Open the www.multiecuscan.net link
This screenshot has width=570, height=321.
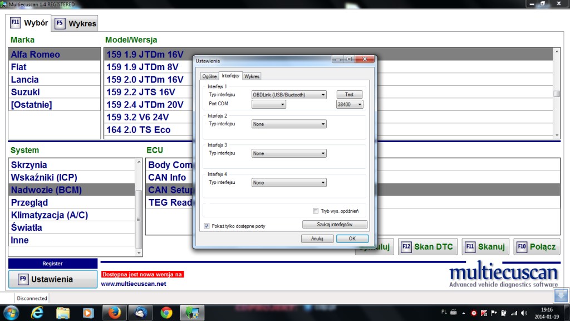coord(134,284)
